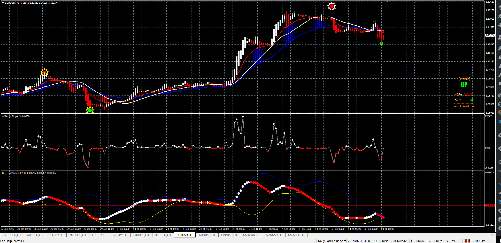Click the 'AMAopt Slope (3)' indicator label
This screenshot has width=501, height=243.
pyautogui.click(x=12, y=116)
